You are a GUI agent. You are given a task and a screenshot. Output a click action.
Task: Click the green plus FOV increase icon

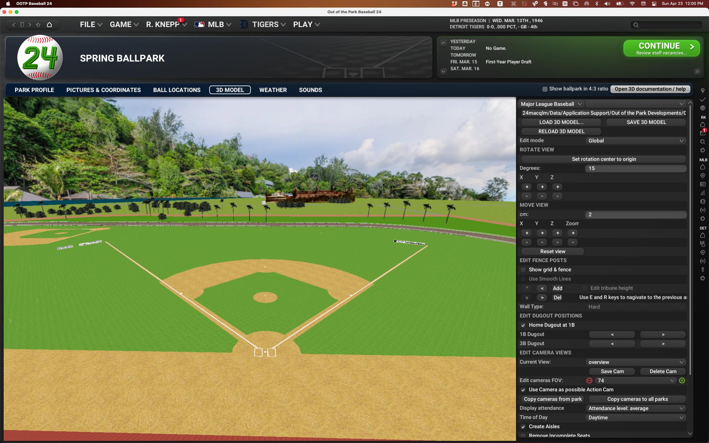(682, 381)
